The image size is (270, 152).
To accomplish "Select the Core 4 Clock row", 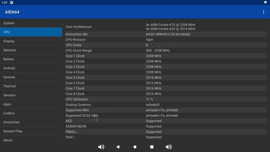I will click(x=166, y=72).
